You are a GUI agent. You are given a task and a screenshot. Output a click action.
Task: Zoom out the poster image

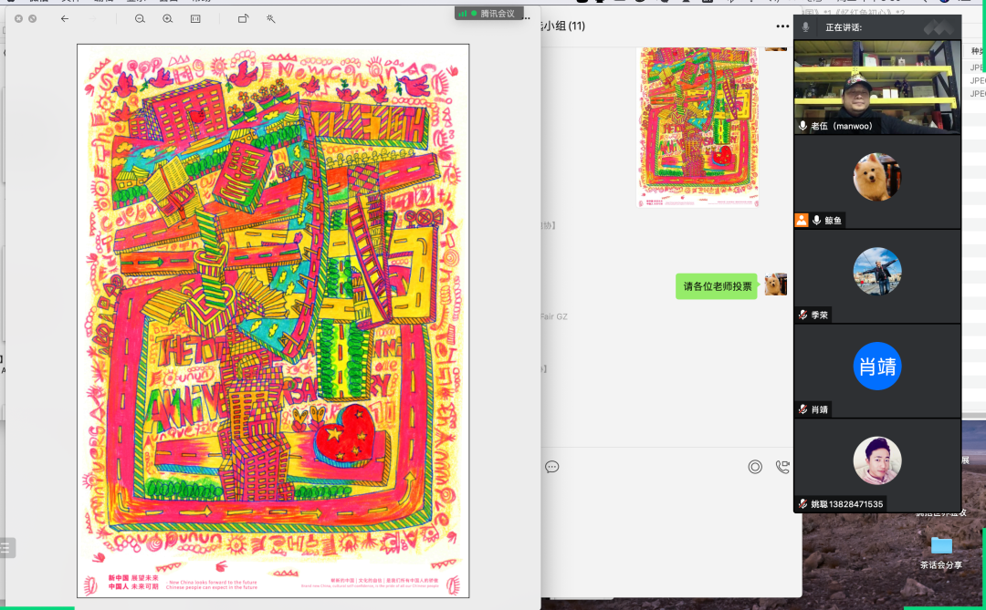tap(140, 18)
